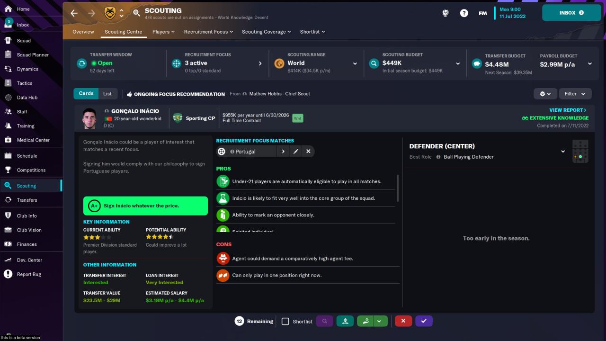The height and width of the screenshot is (341, 606).
Task: Open the help question mark icon
Action: (464, 13)
